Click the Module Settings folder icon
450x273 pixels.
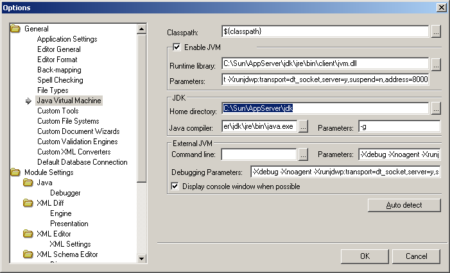pos(15,172)
